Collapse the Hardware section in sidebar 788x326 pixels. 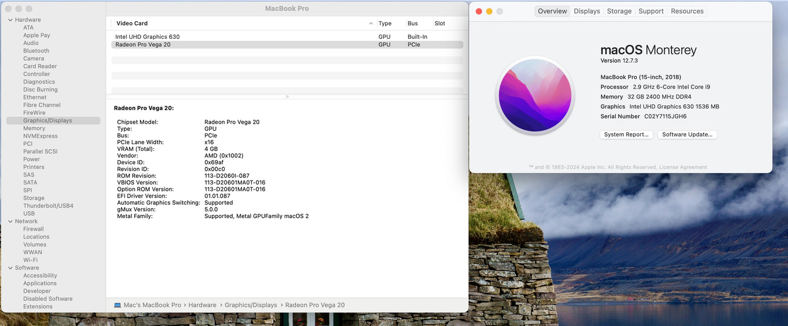pyautogui.click(x=10, y=20)
